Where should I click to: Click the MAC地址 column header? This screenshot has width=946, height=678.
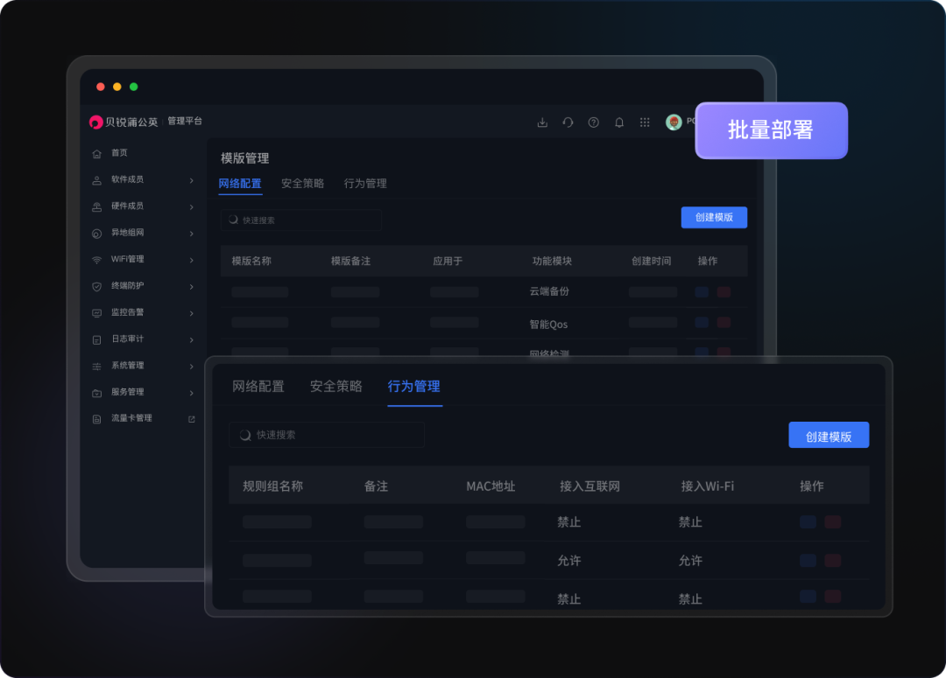pyautogui.click(x=491, y=486)
